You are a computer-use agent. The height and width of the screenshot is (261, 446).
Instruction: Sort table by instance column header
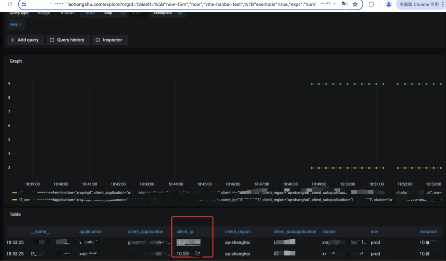point(428,232)
